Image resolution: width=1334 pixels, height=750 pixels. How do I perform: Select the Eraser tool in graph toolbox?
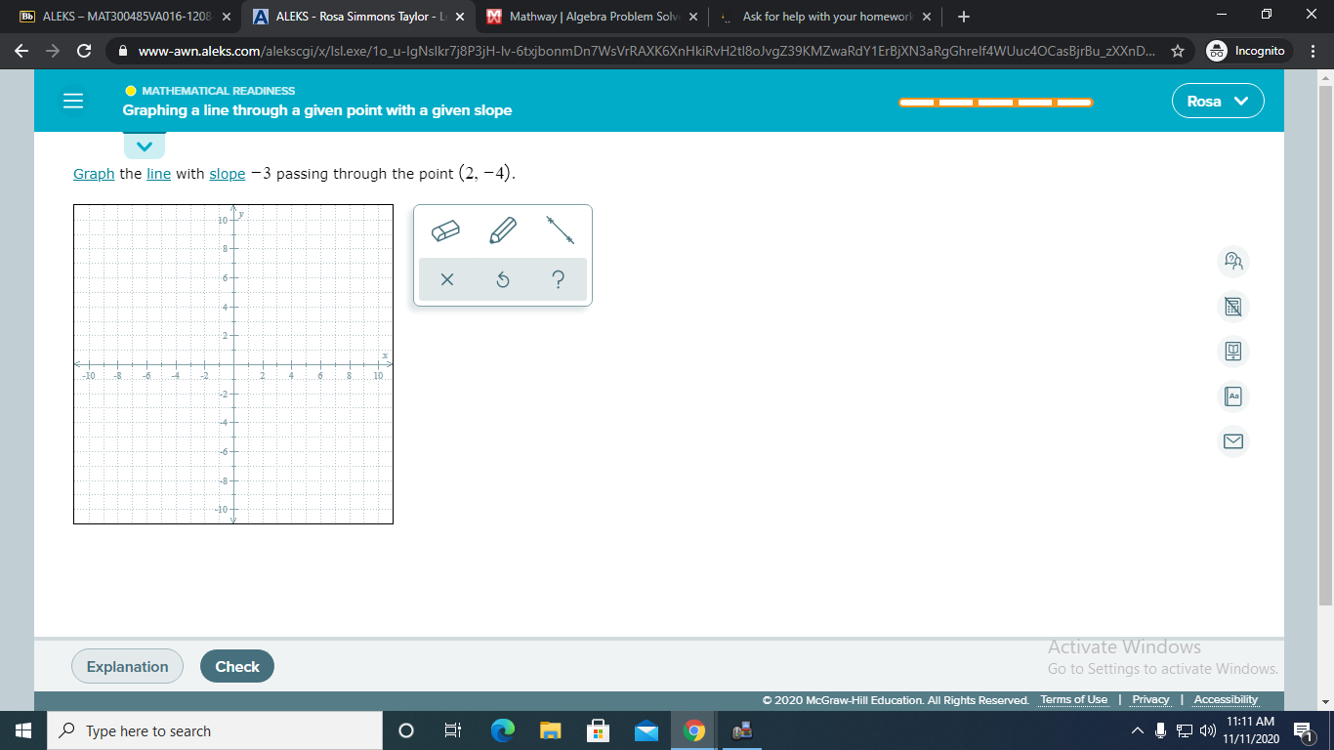(x=445, y=230)
